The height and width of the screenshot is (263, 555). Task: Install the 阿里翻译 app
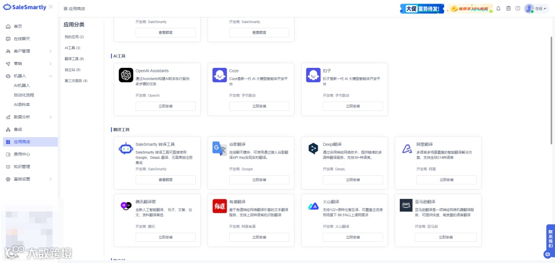[x=447, y=180]
